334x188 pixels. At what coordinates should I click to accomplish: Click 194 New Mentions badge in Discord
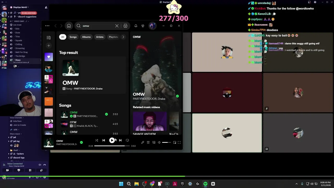29,13
